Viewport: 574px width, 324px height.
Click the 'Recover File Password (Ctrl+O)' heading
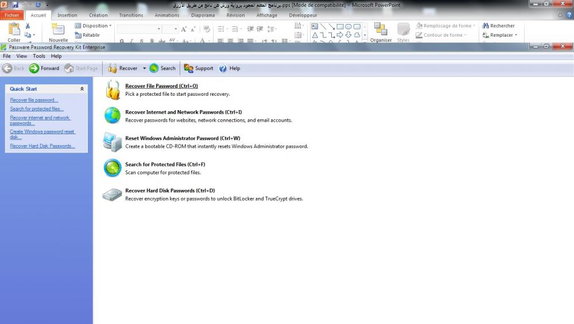(x=161, y=86)
